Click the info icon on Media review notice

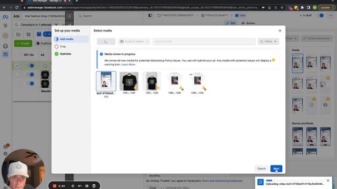(x=102, y=54)
